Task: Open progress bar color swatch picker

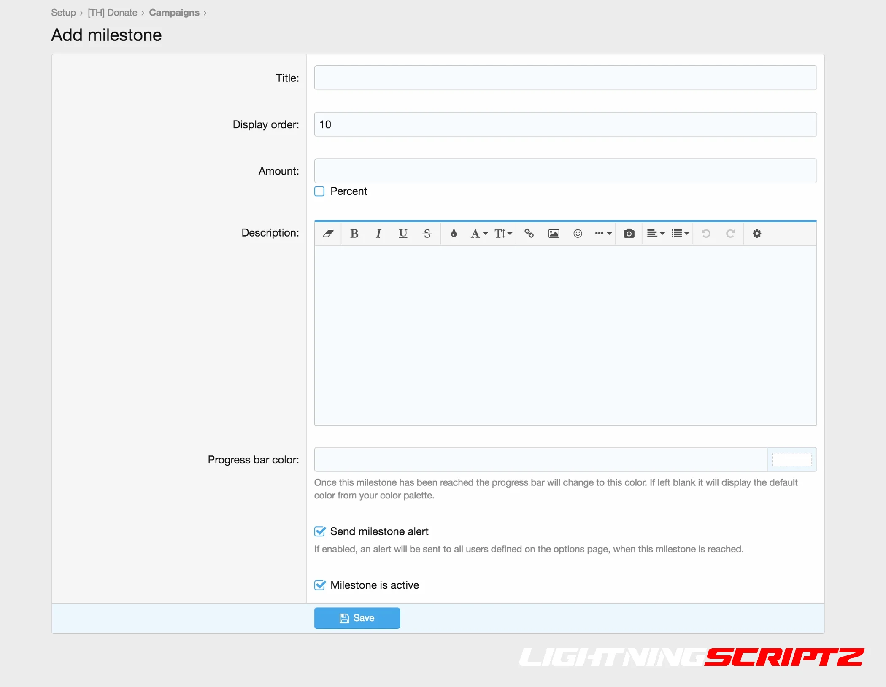Action: (791, 460)
